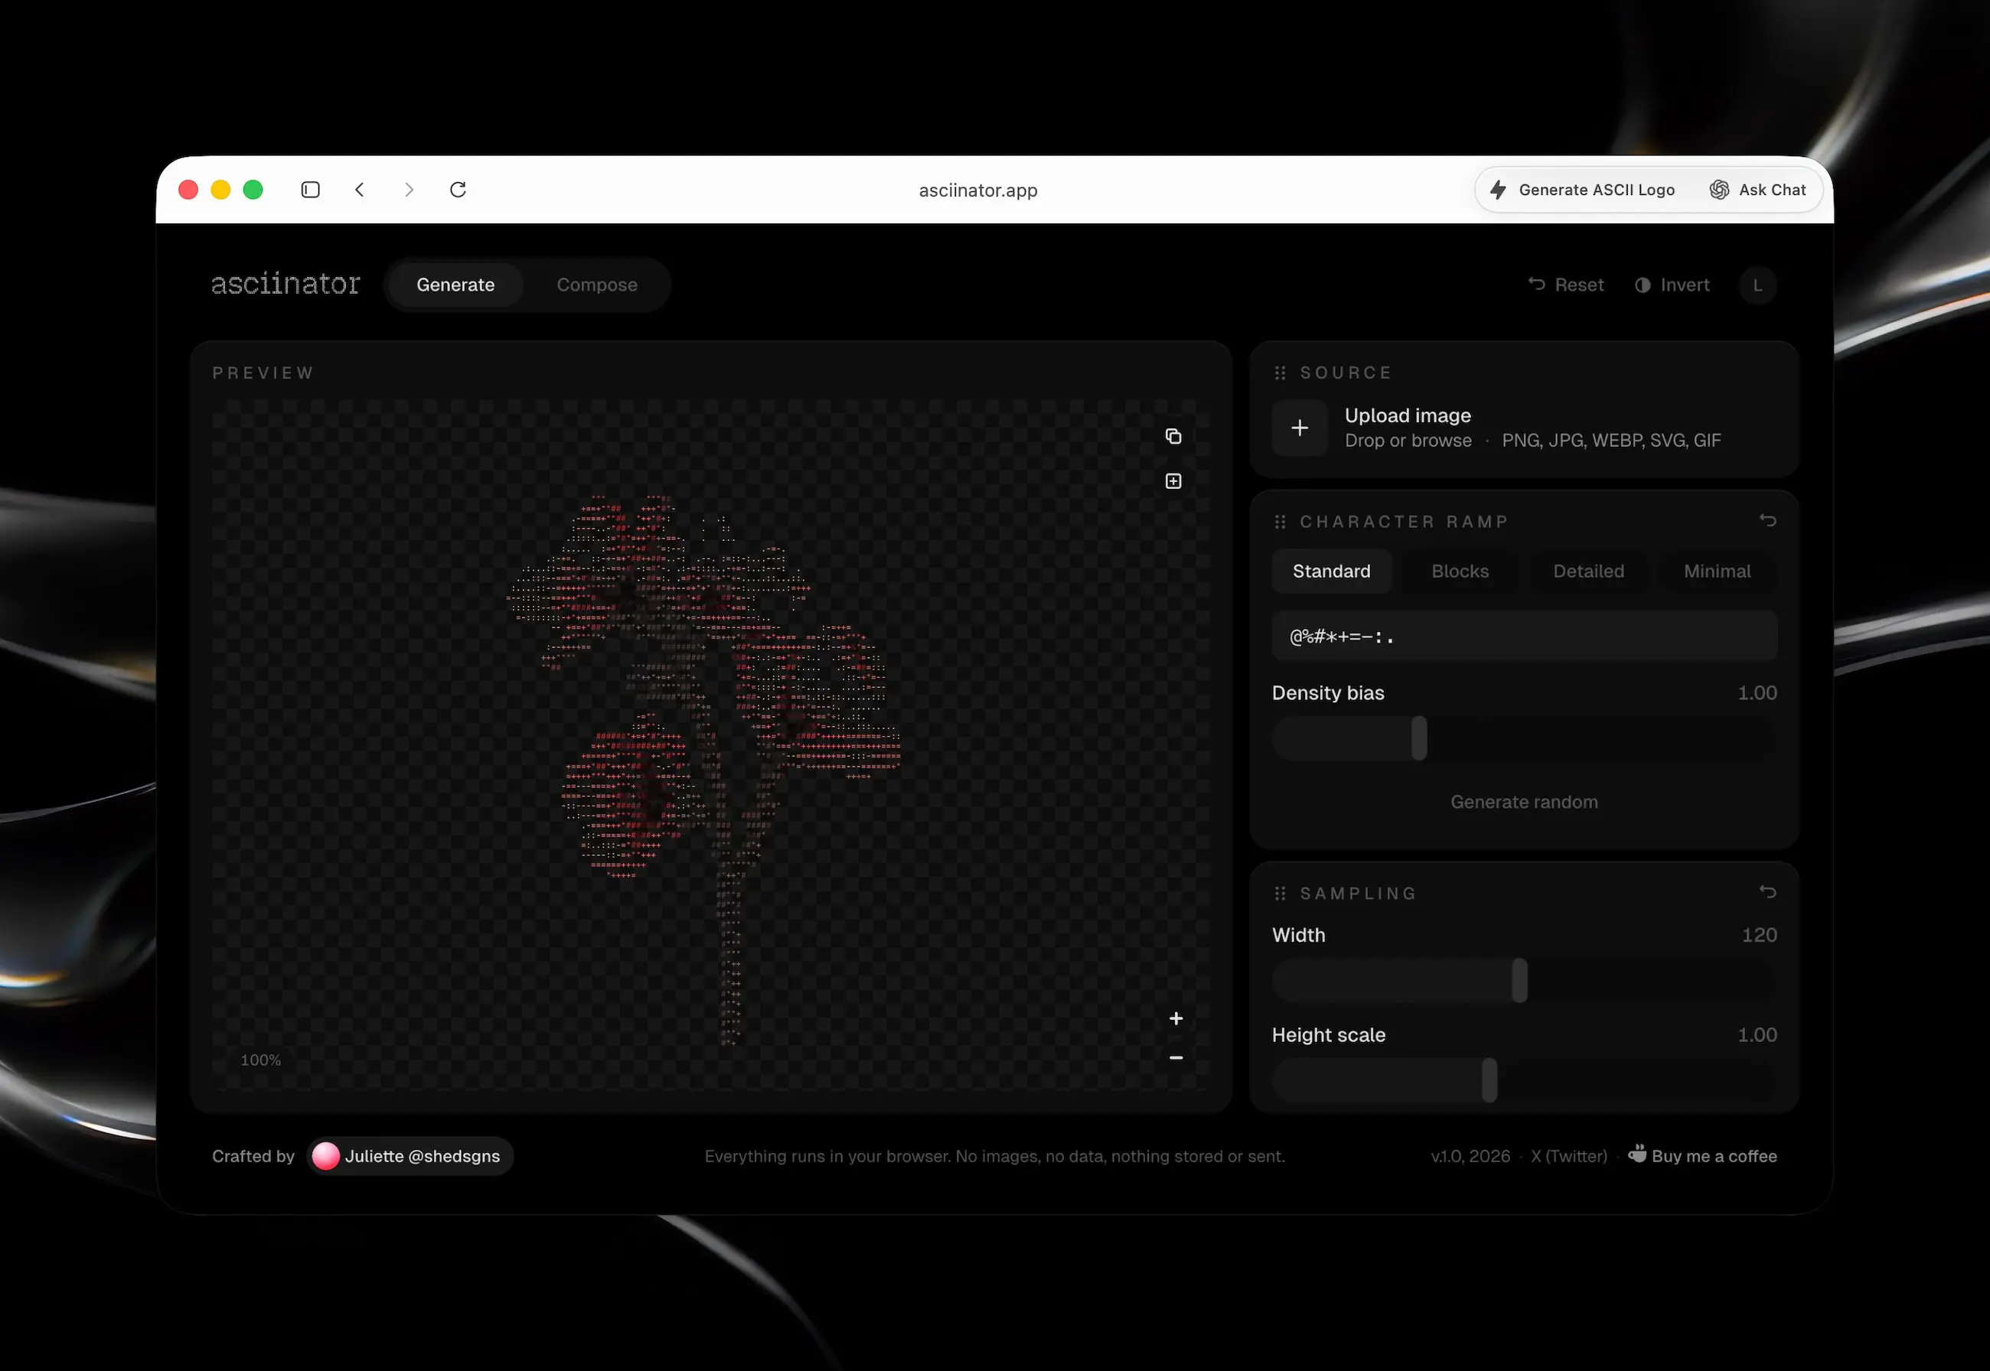1990x1371 pixels.
Task: Switch to the Compose tab
Action: pyautogui.click(x=596, y=285)
